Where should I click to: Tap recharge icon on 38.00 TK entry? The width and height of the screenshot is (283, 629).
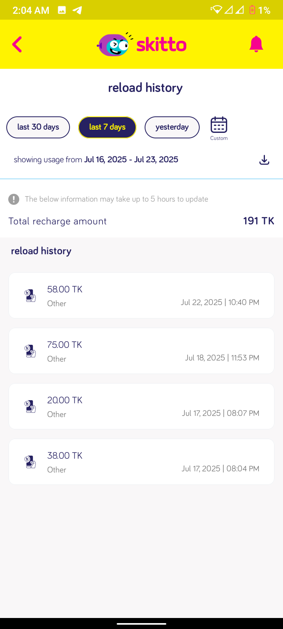coord(30,462)
